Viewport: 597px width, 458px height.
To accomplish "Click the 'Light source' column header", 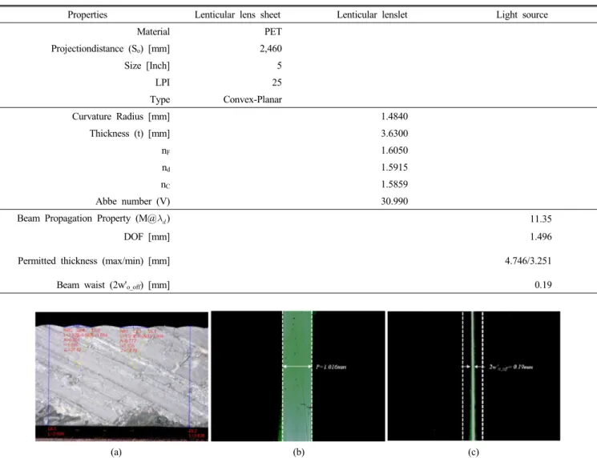I will pos(522,15).
